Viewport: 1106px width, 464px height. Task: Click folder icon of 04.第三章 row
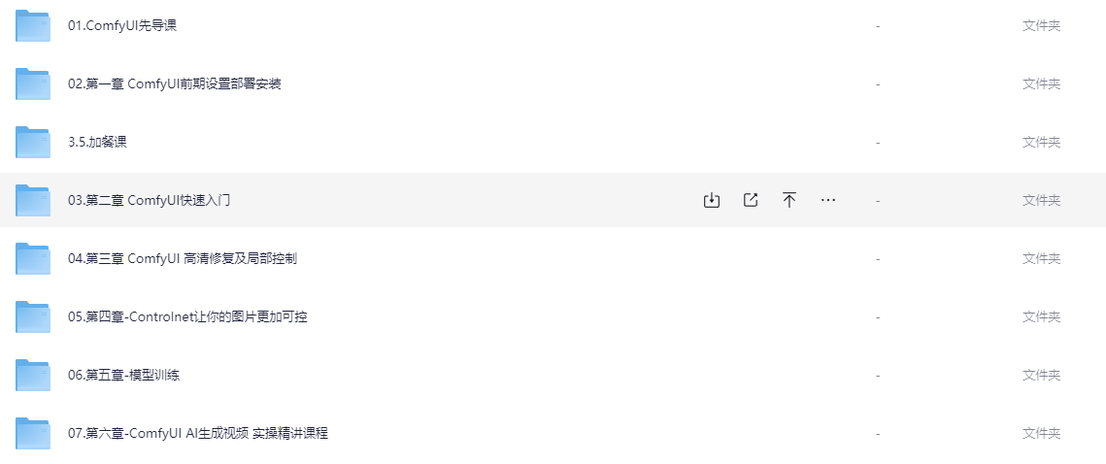pyautogui.click(x=32, y=258)
